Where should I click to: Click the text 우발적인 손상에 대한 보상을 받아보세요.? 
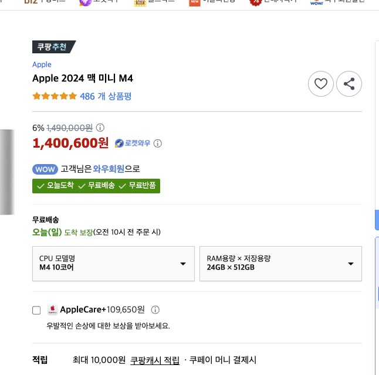[x=109, y=326]
